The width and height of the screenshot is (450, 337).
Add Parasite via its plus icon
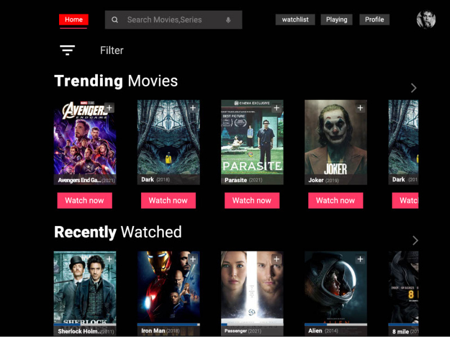pyautogui.click(x=276, y=107)
